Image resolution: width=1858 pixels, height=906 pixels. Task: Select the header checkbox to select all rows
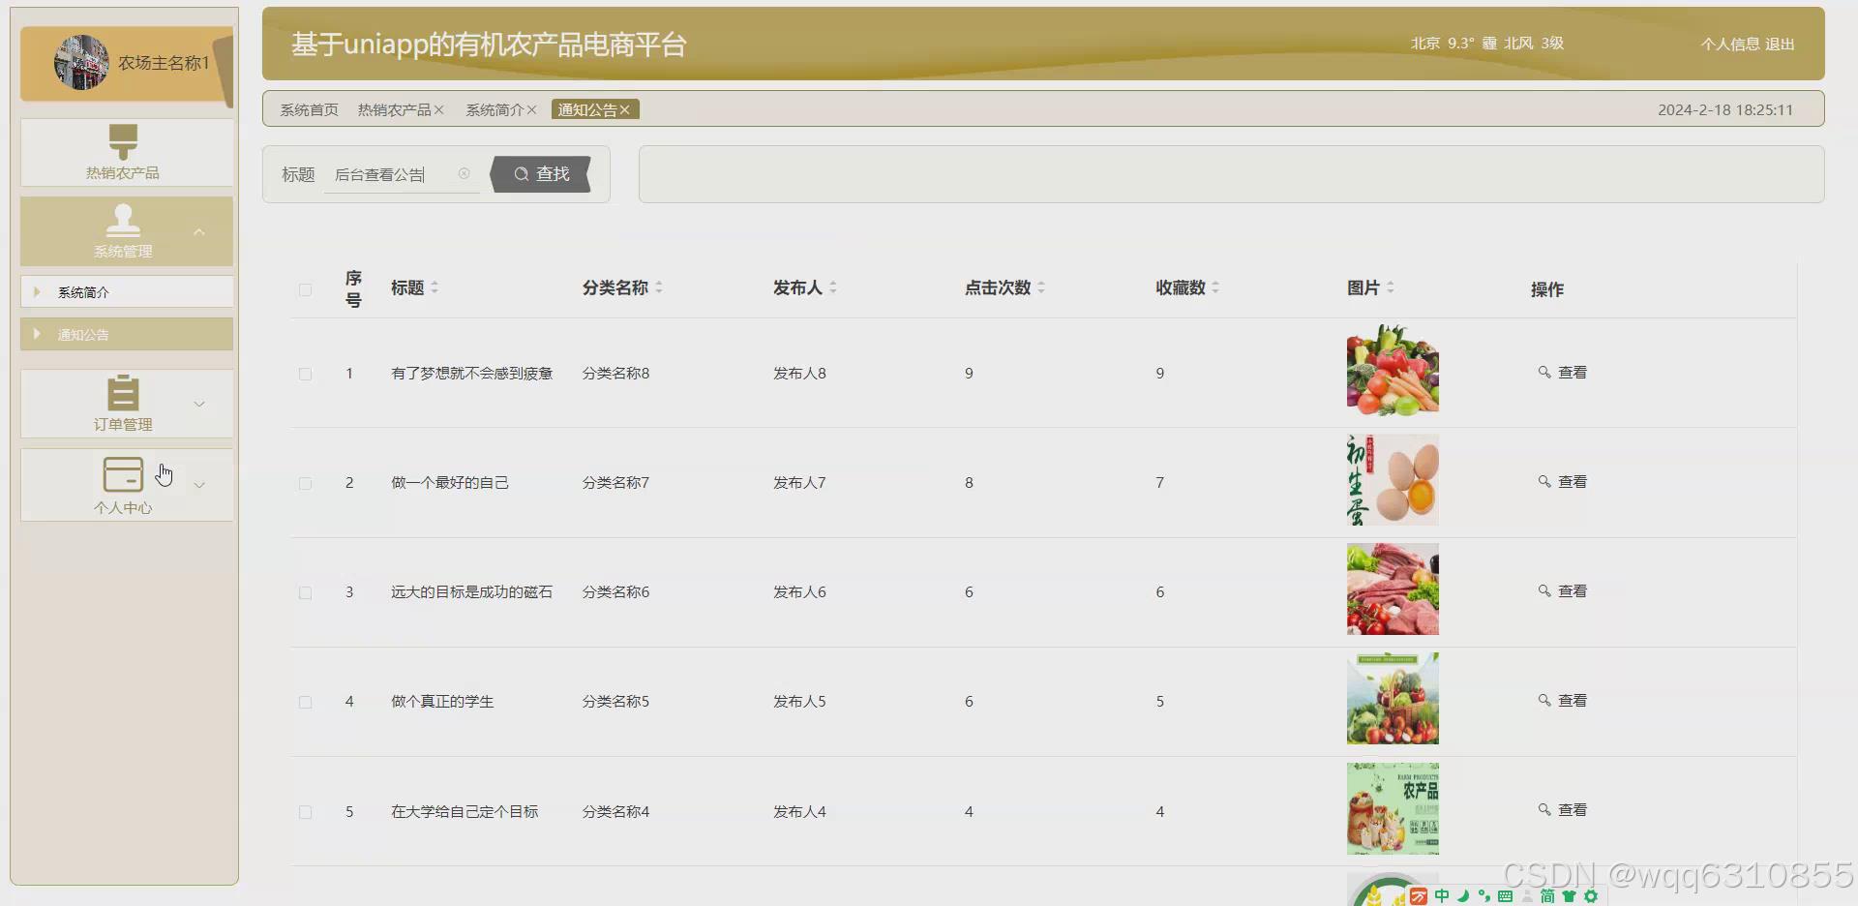click(x=305, y=289)
